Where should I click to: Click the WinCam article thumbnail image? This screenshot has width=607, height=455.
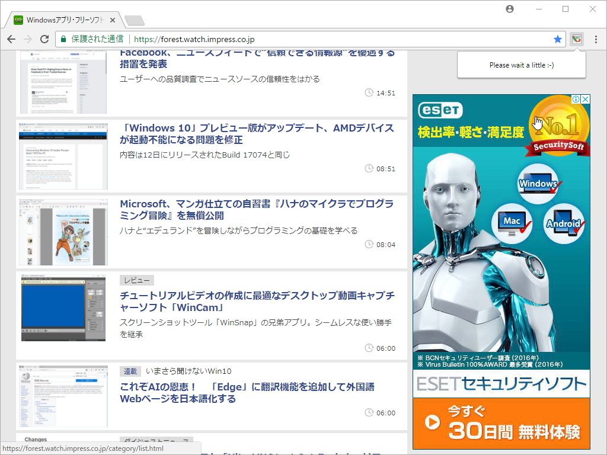(62, 307)
